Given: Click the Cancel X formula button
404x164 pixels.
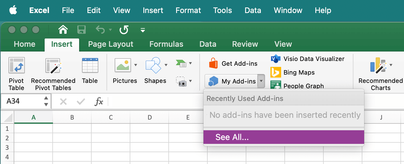Looking at the screenshot, I should point(63,102).
